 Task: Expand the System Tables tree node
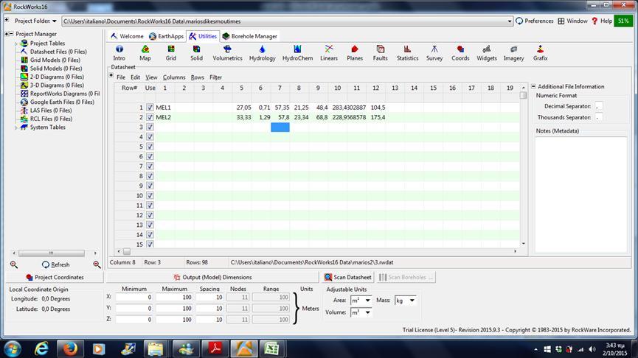(x=16, y=127)
